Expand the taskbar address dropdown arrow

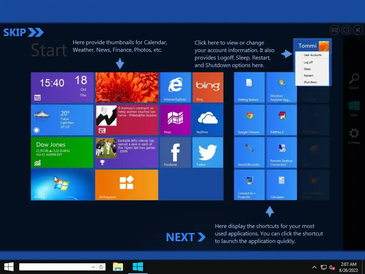click(93, 267)
